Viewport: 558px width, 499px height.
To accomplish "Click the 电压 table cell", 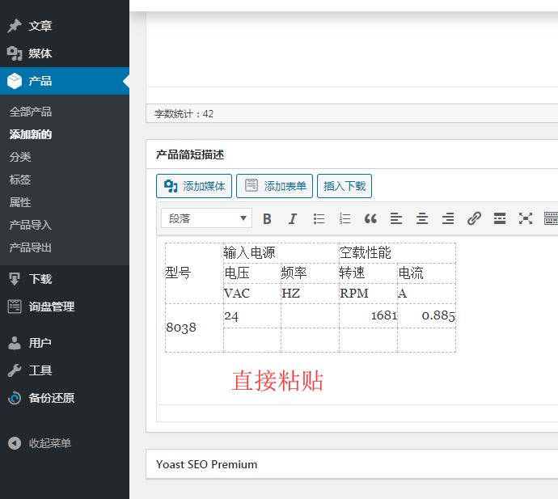I will 252,273.
